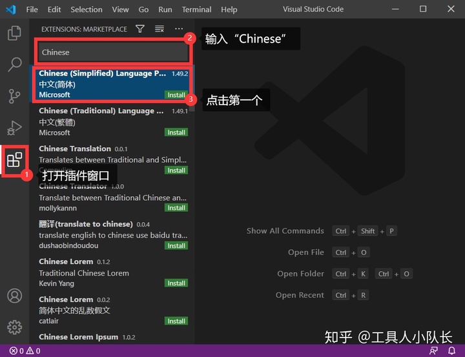
Task: Open the notifications bell in status bar
Action: 451,351
